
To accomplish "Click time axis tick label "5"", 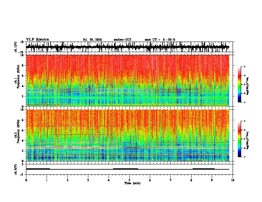I will point(129,180).
